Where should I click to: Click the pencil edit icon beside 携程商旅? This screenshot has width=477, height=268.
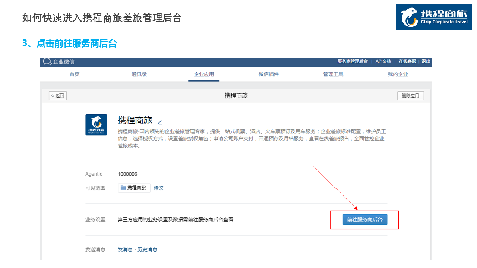point(160,122)
